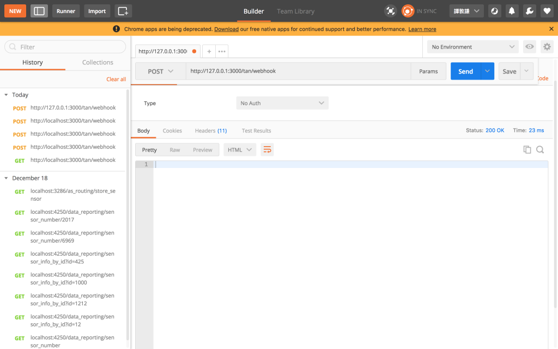Open the No Environment dropdown
The width and height of the screenshot is (558, 349).
point(473,47)
